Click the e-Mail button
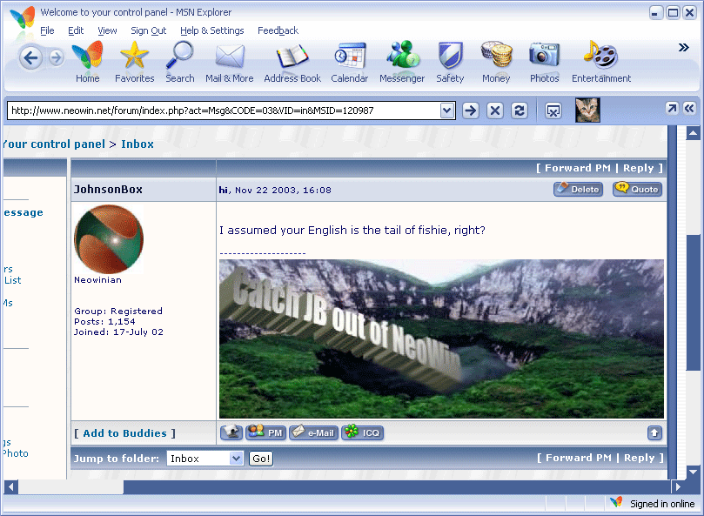This screenshot has width=704, height=516. click(313, 432)
